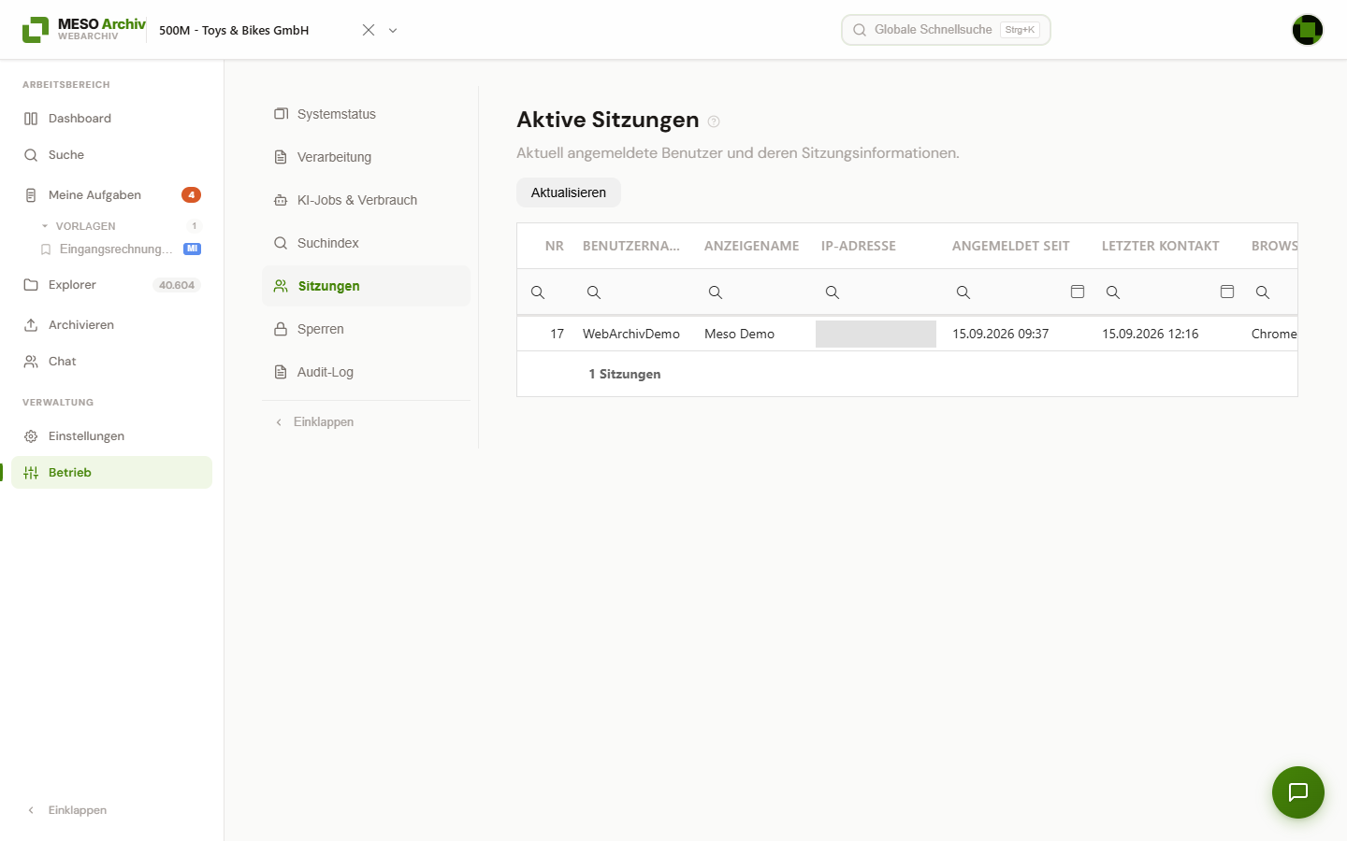The width and height of the screenshot is (1347, 841).
Task: Open the calendar picker for Angemeldet seit
Action: point(1078,292)
